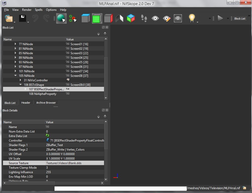Toggle the lighting lightbulb
The width and height of the screenshot is (252, 193).
[x=192, y=18]
